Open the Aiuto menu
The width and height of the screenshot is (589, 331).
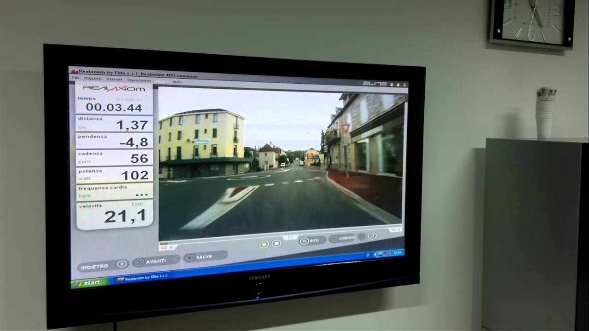pos(177,82)
